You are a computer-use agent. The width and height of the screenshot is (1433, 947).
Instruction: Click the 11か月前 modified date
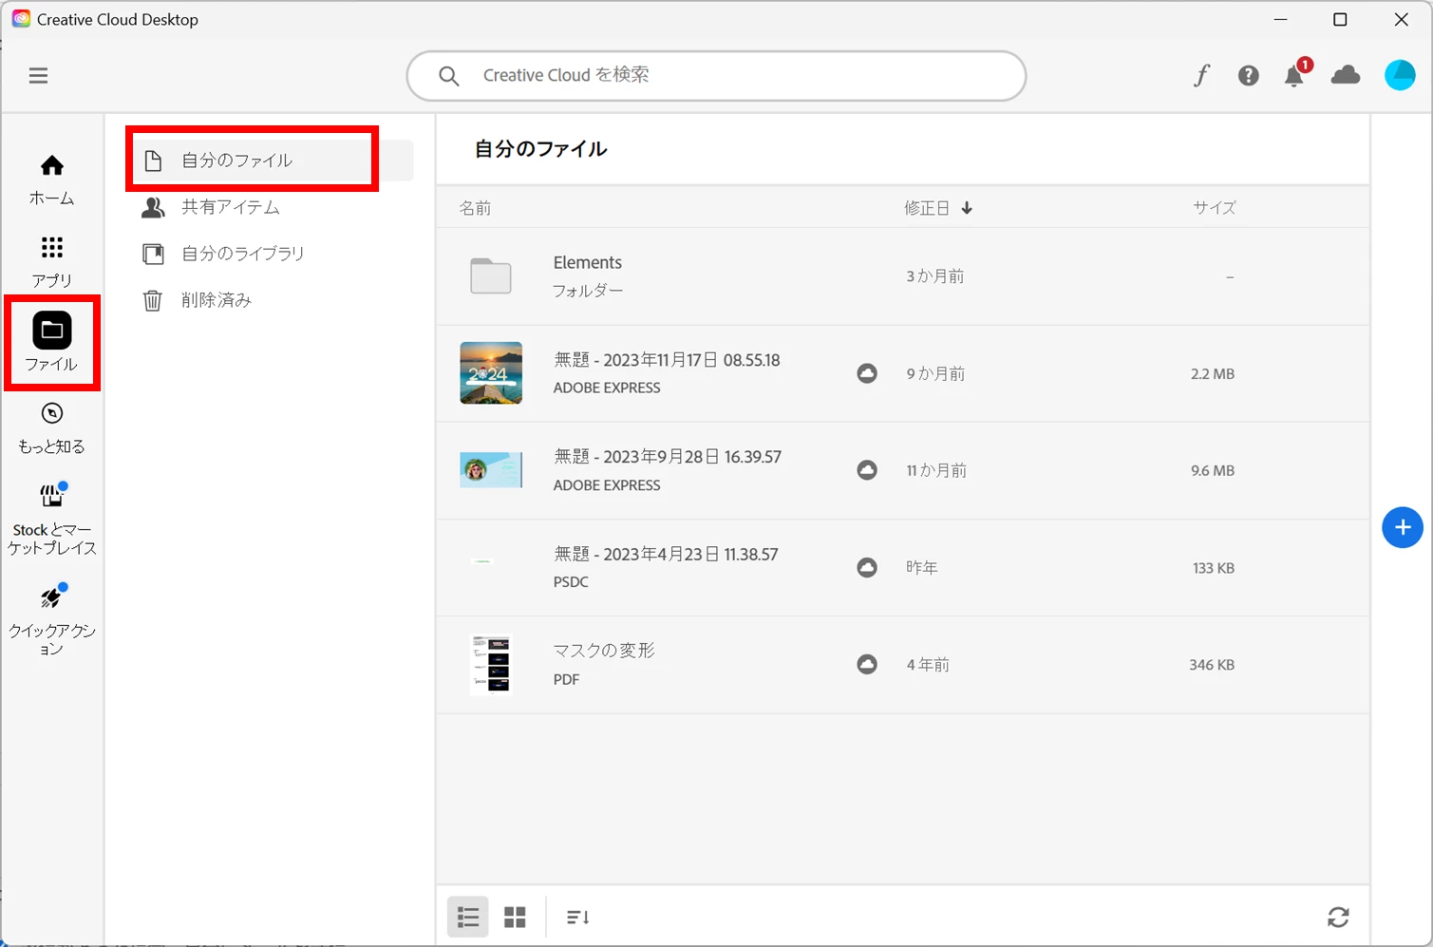[936, 471]
